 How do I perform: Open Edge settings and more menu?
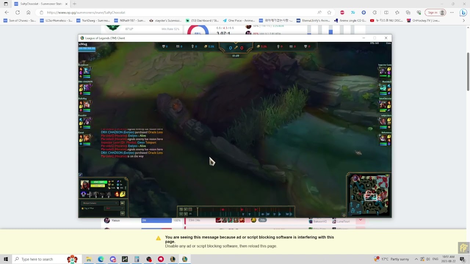(x=452, y=12)
